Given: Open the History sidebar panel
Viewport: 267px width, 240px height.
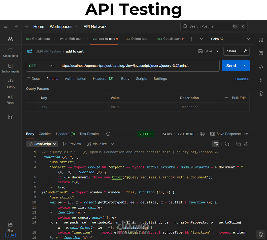Looking at the screenshot, I should [10, 84].
